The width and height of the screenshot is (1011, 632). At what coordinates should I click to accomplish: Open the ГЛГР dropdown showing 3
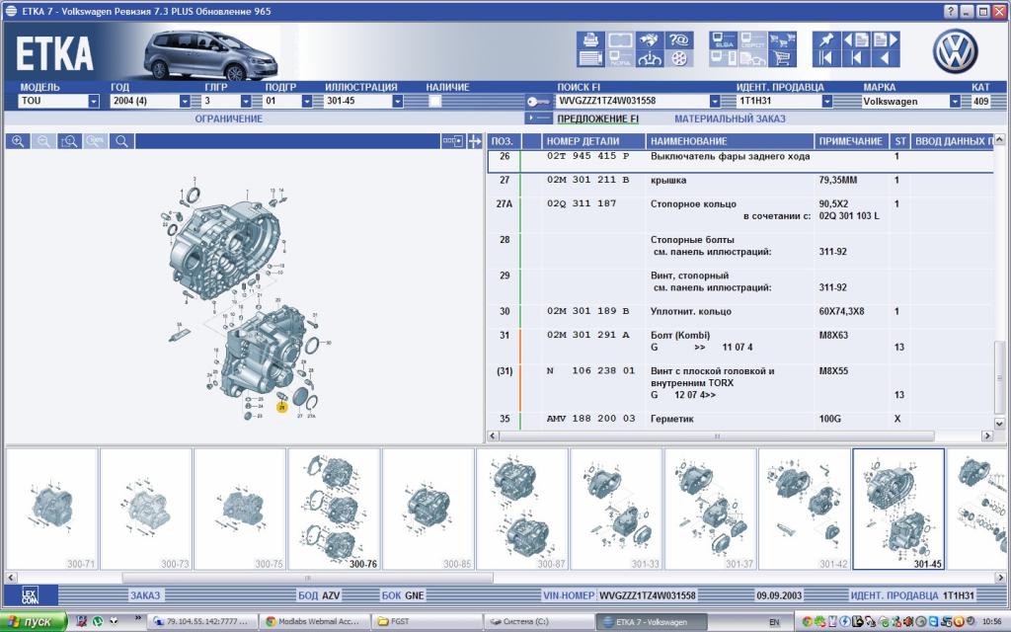246,102
